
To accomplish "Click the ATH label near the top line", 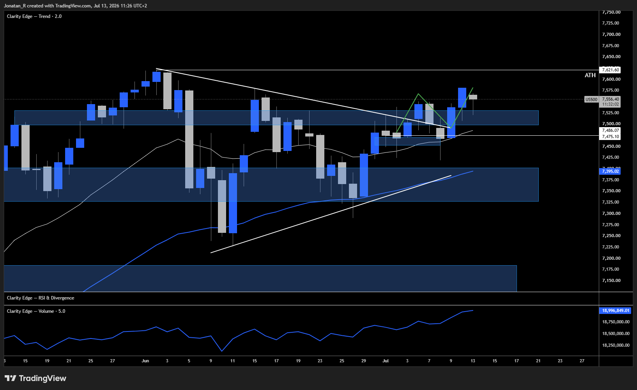I will pos(590,75).
